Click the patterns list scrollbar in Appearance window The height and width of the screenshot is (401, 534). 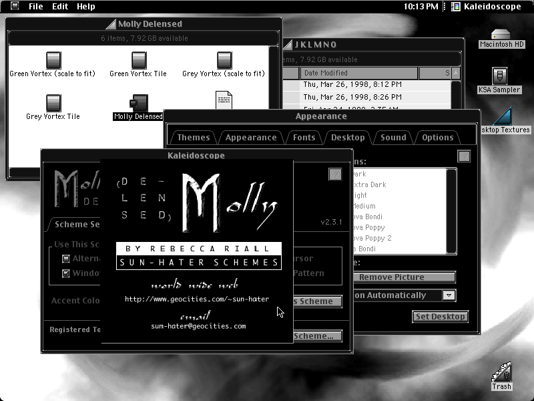tap(451, 211)
